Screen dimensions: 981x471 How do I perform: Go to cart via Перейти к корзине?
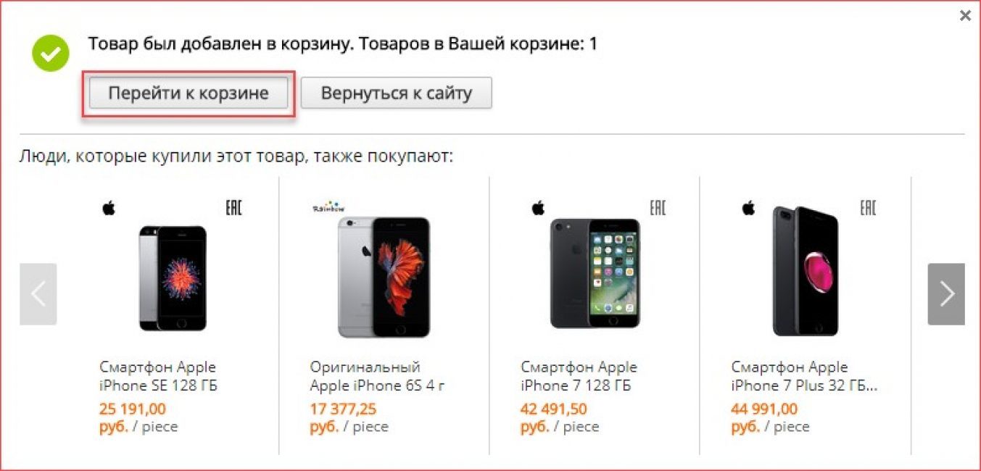tap(189, 93)
